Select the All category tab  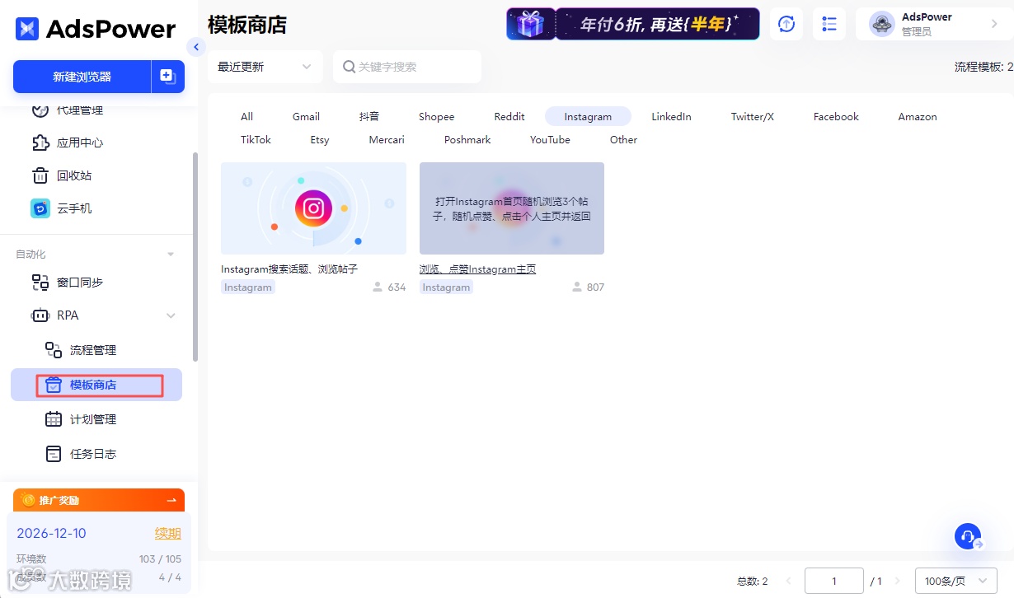[x=246, y=116]
